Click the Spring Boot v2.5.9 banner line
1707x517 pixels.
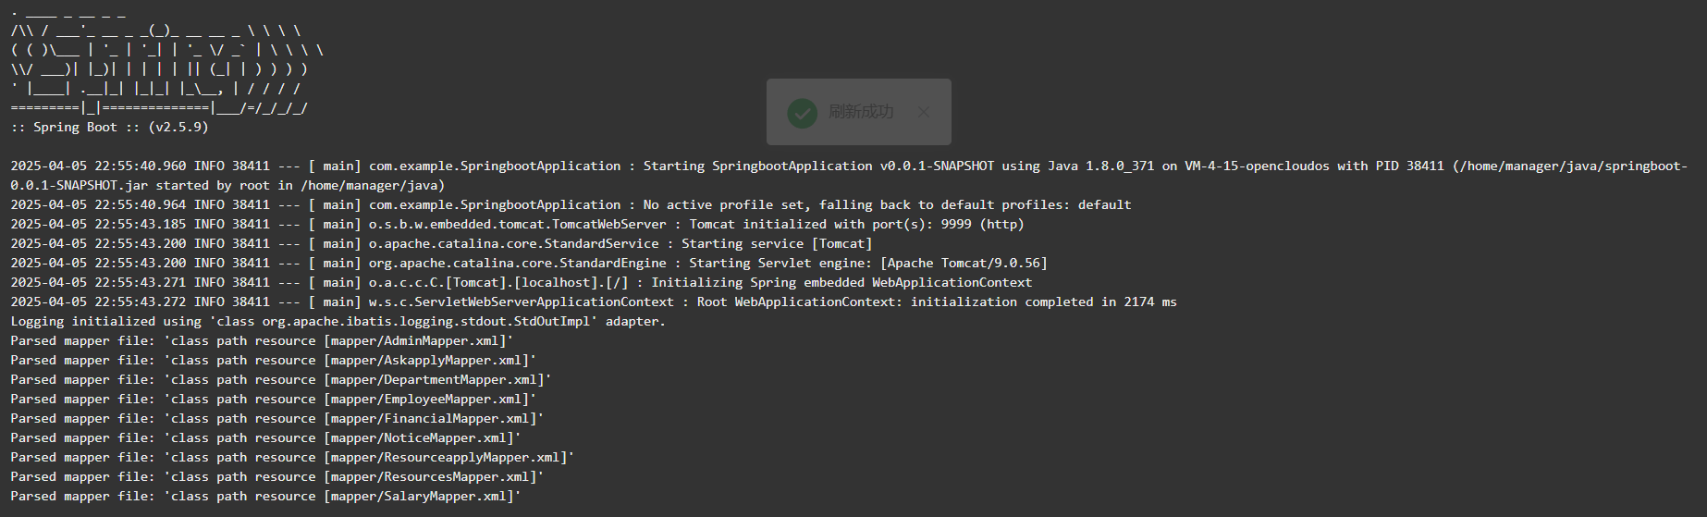[x=110, y=127]
